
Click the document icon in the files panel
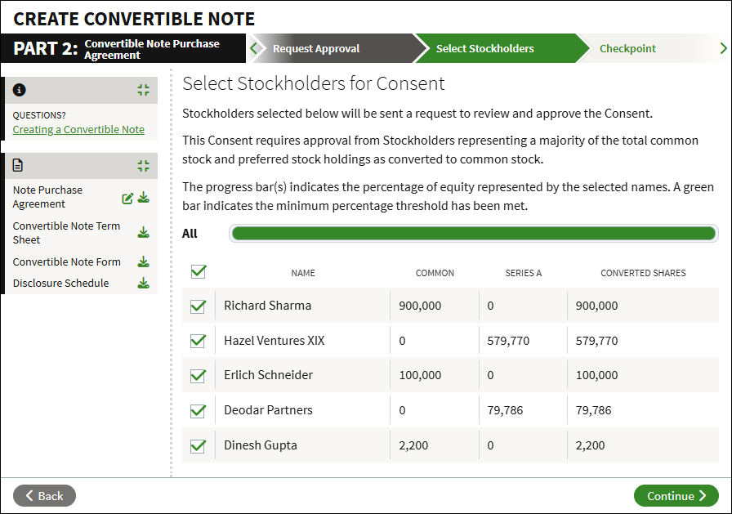[18, 165]
